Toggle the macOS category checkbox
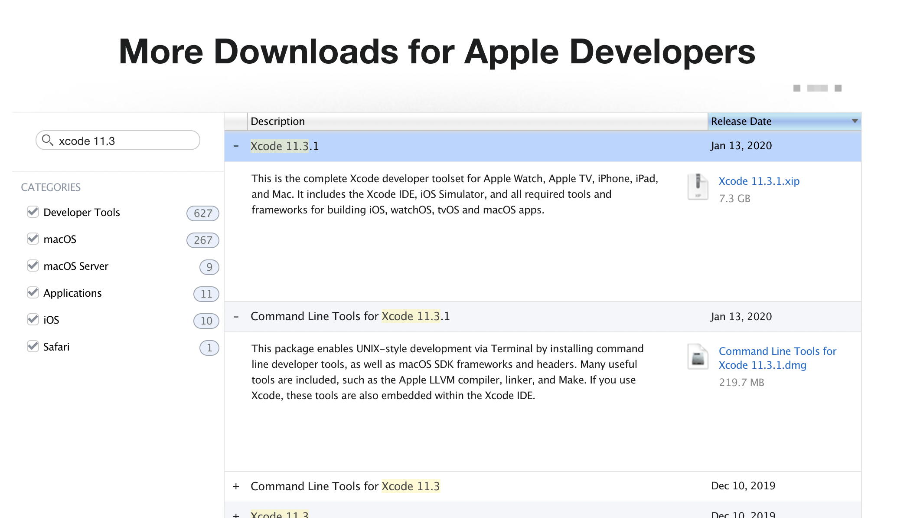This screenshot has height=518, width=907. point(33,239)
